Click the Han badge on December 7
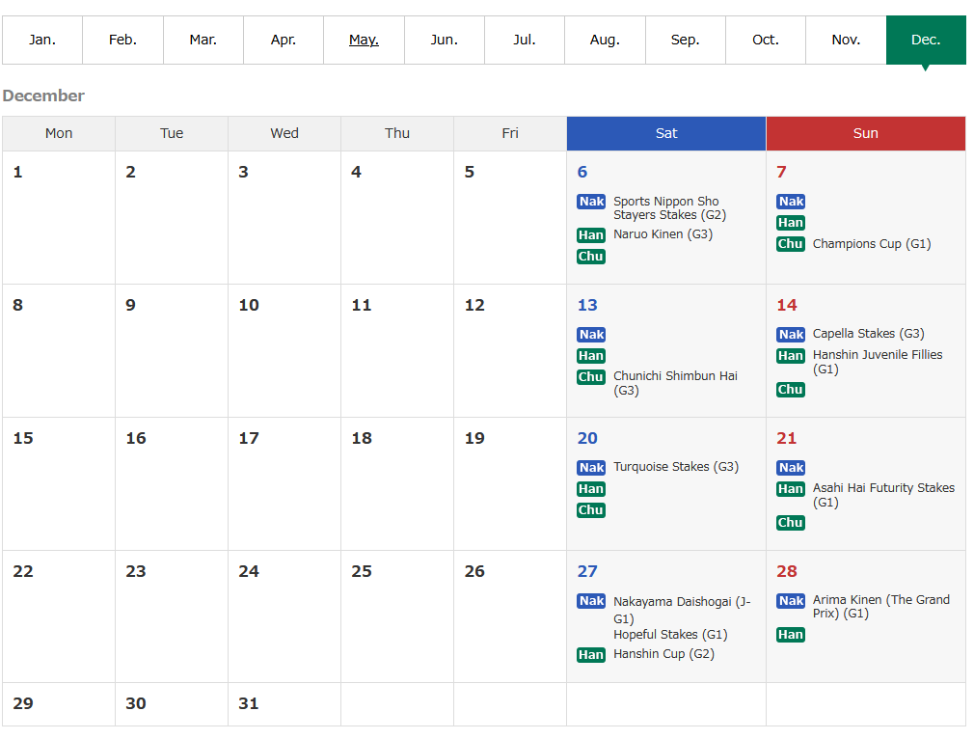Viewport: 974px width, 739px height. tap(790, 223)
